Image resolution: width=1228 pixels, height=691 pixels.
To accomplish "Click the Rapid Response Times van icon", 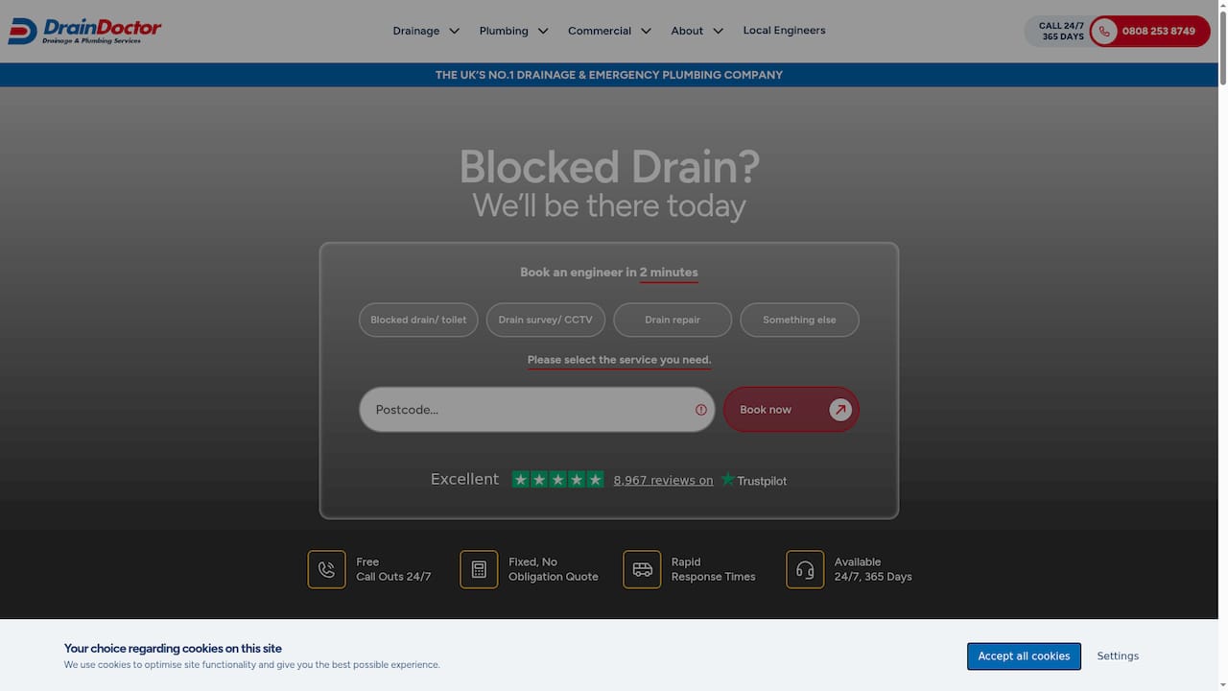I will [x=642, y=569].
